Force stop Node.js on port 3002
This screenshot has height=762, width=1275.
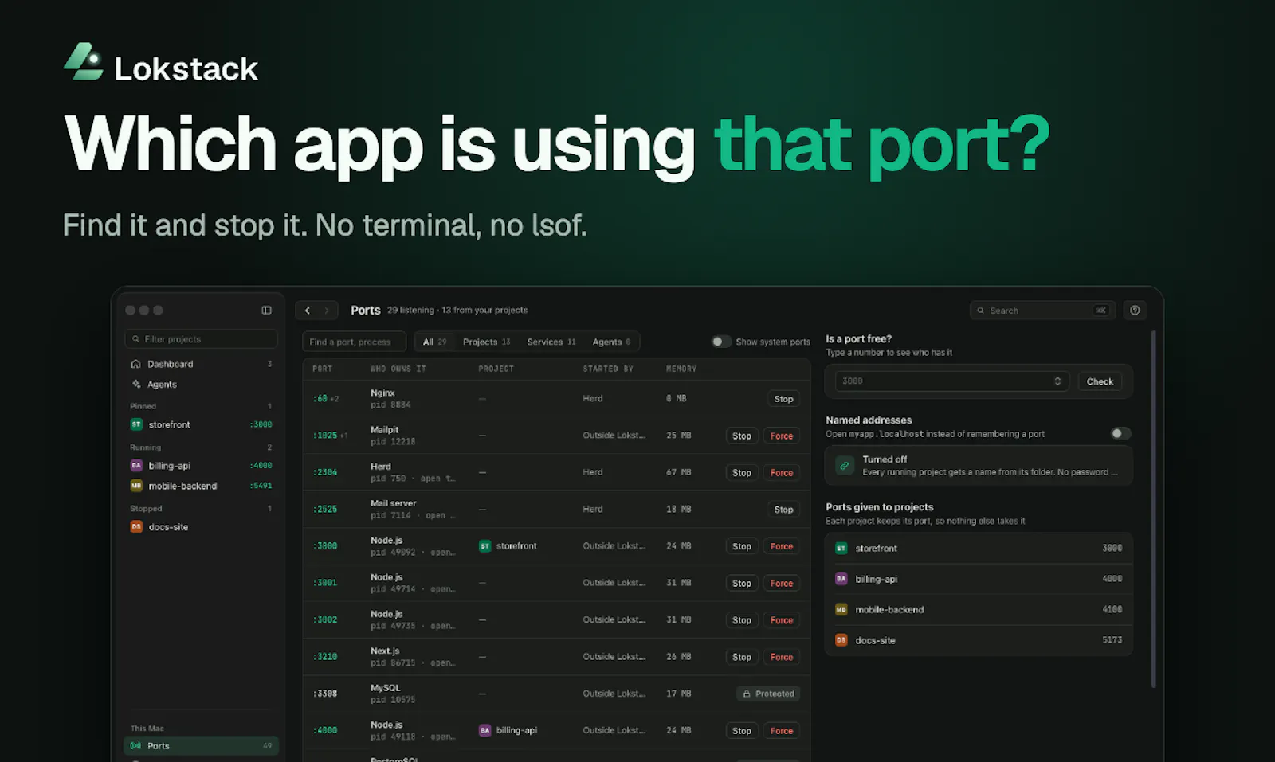[x=782, y=620]
